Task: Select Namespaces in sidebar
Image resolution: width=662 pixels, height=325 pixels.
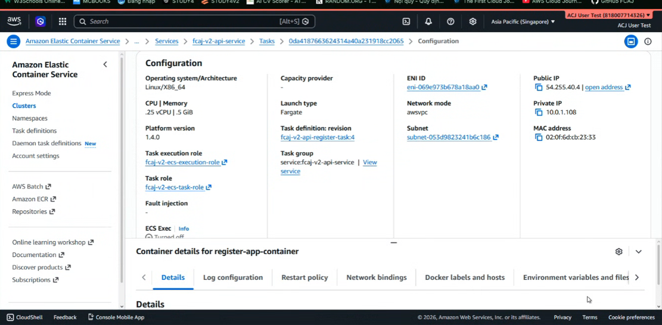Action: point(30,118)
